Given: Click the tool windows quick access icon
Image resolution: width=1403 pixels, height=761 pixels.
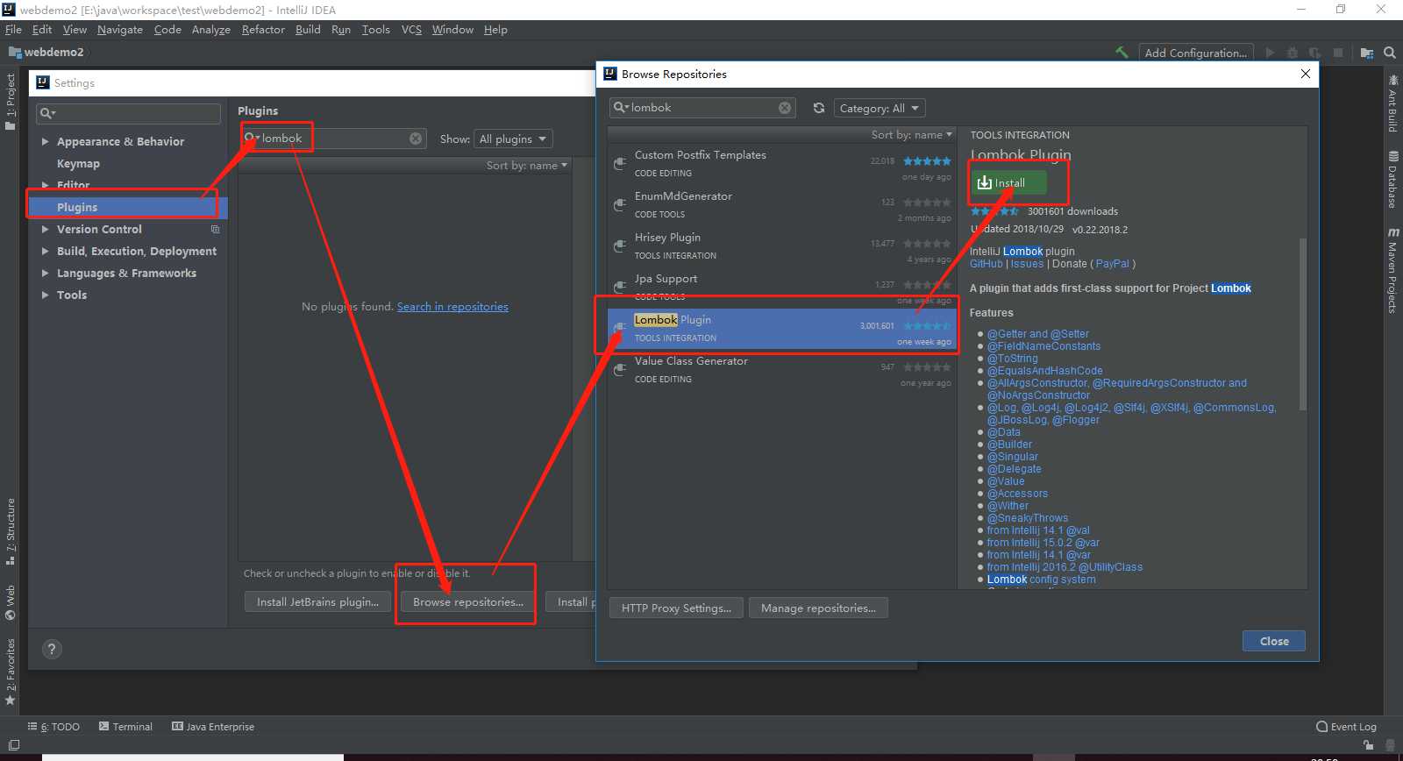Looking at the screenshot, I should click(13, 745).
